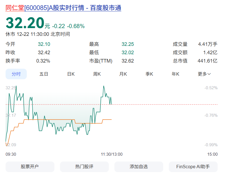Select the 季K quarterly chart tab
226x176 pixels.
[x=149, y=74]
